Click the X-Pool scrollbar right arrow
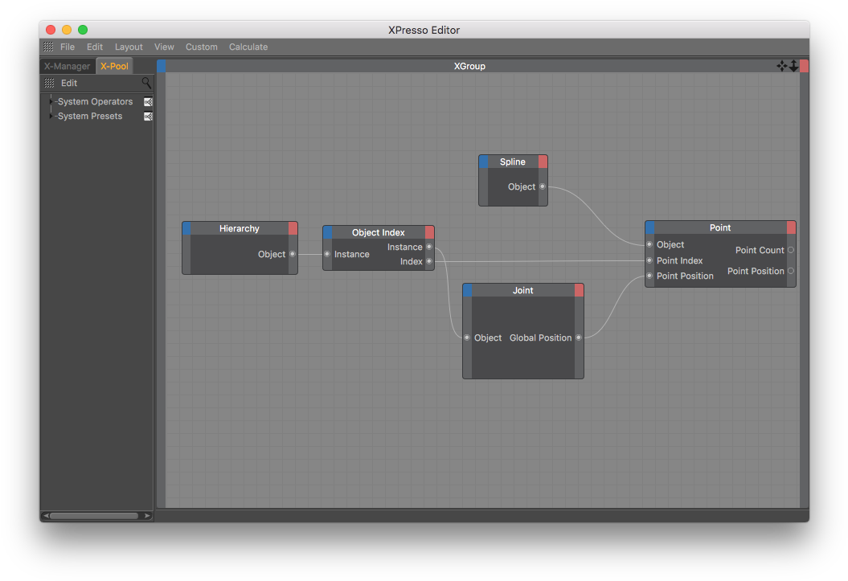Image resolution: width=848 pixels, height=581 pixels. pyautogui.click(x=147, y=516)
